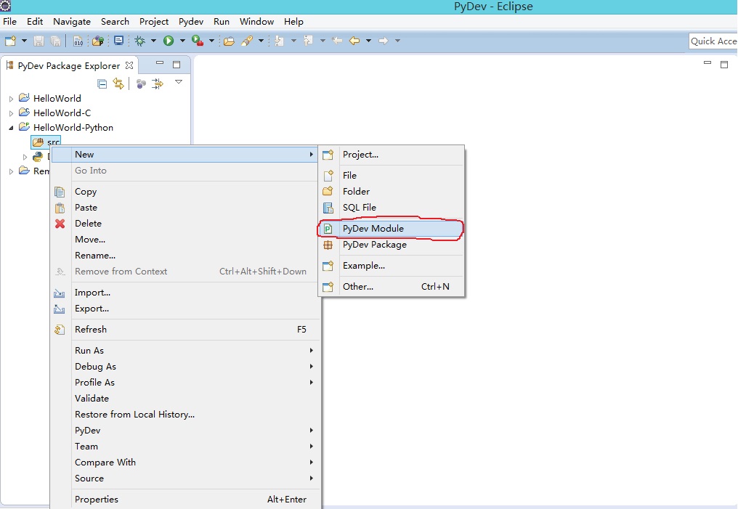Screen dimensions: 738x509
Task: Choose SQL File in New submenu
Action: [391, 208]
